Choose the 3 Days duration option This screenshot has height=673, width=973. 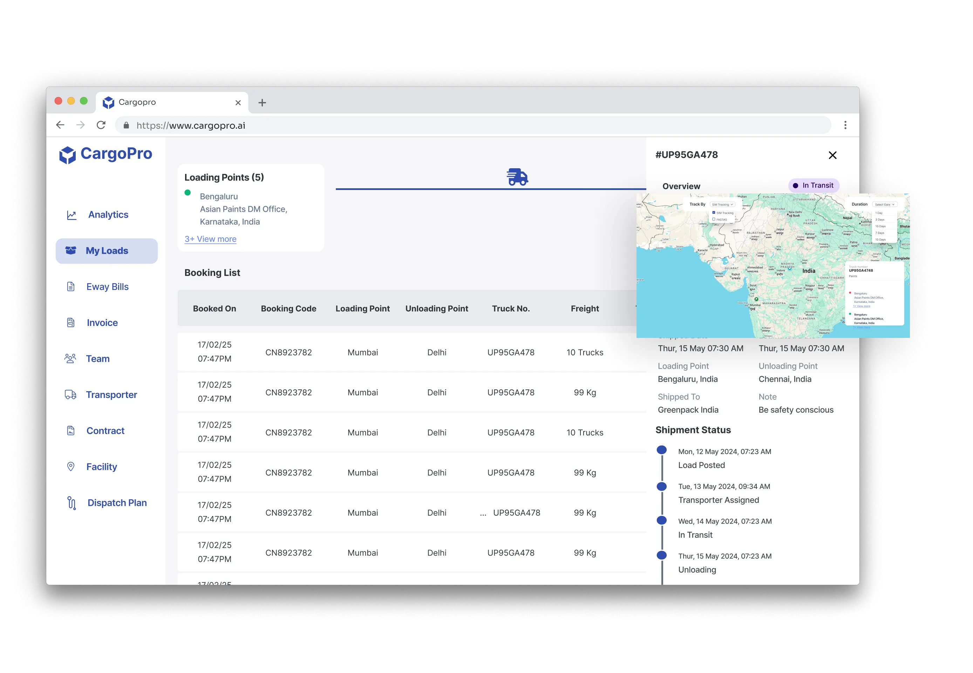click(x=879, y=220)
